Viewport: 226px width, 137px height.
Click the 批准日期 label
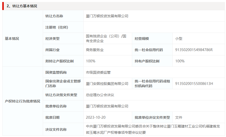(x=52, y=117)
